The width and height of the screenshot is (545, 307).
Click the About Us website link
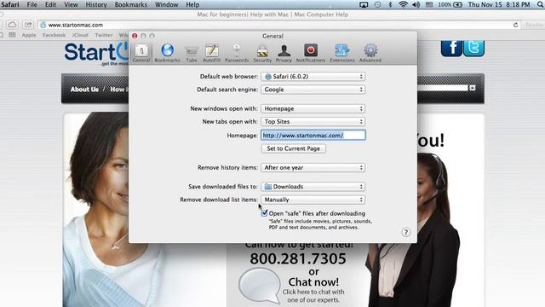point(84,89)
